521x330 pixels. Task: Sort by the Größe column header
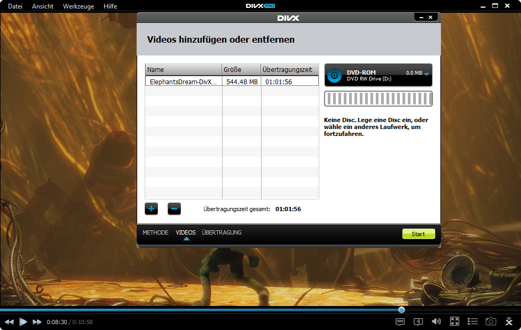(x=242, y=69)
